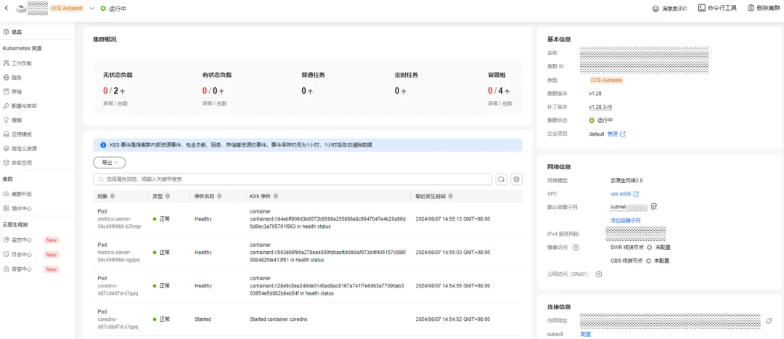Click the info icon in K8S notice banner
The height and width of the screenshot is (339, 784).
coord(103,145)
